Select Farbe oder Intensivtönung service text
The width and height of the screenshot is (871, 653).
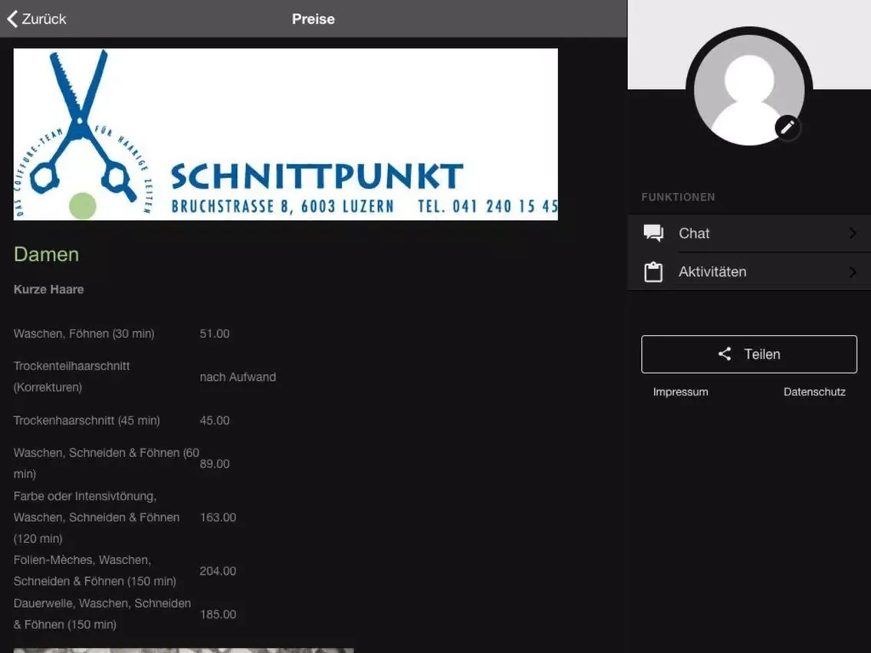[x=97, y=517]
